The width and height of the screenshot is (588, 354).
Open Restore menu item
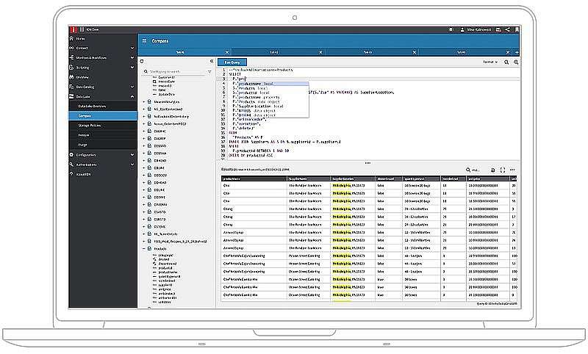tap(103, 135)
